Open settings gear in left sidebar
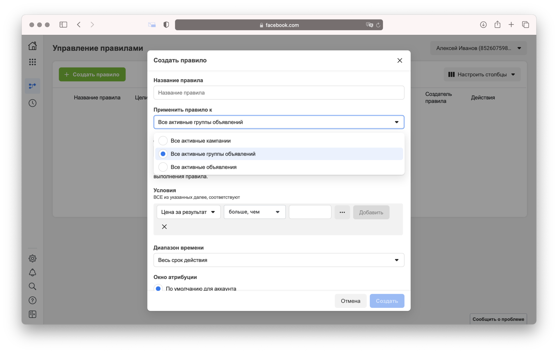The image size is (558, 353). pyautogui.click(x=33, y=258)
